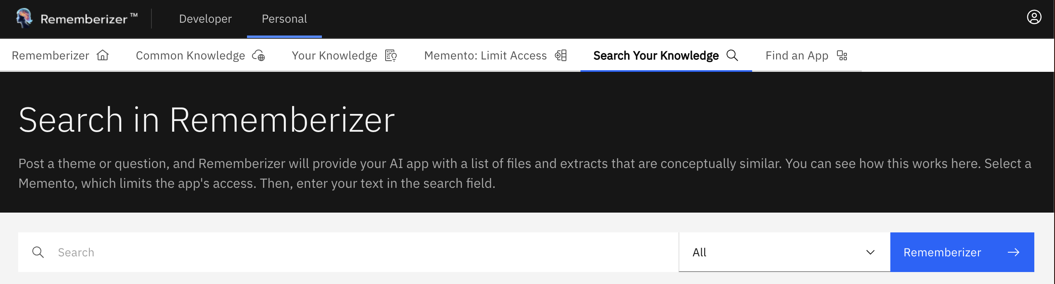Switch to the Developer tab
The height and width of the screenshot is (284, 1055).
click(205, 19)
